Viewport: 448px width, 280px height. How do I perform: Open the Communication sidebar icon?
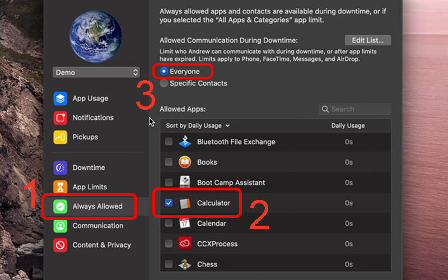[60, 226]
